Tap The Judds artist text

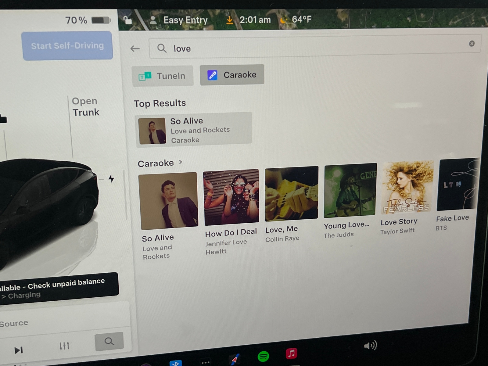point(339,235)
